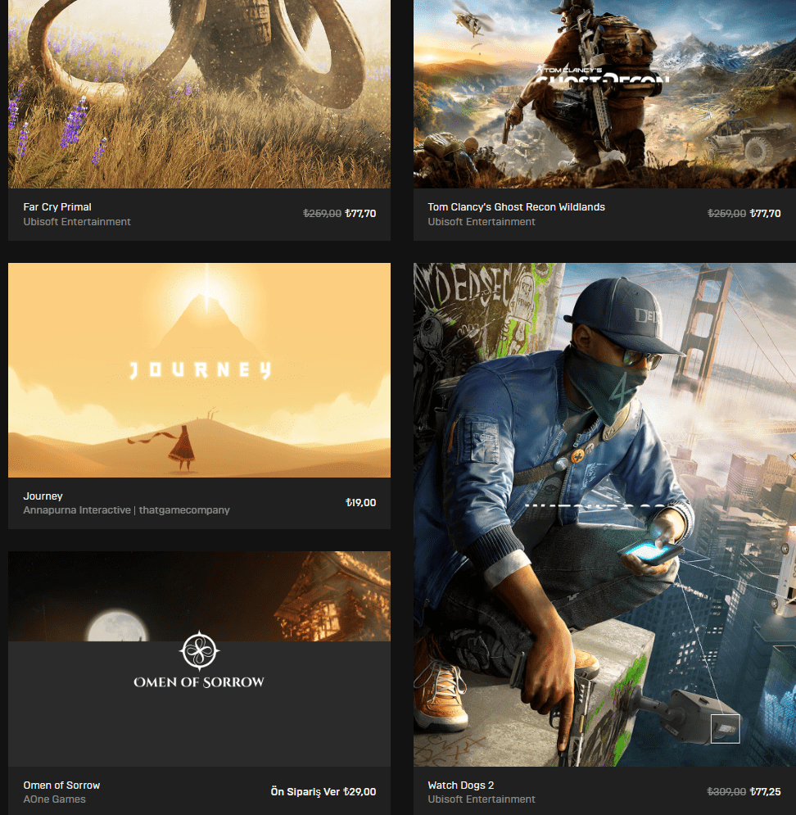Open the Far Cry Primal game thumbnail
Screen dimensions: 796x815
[198, 93]
